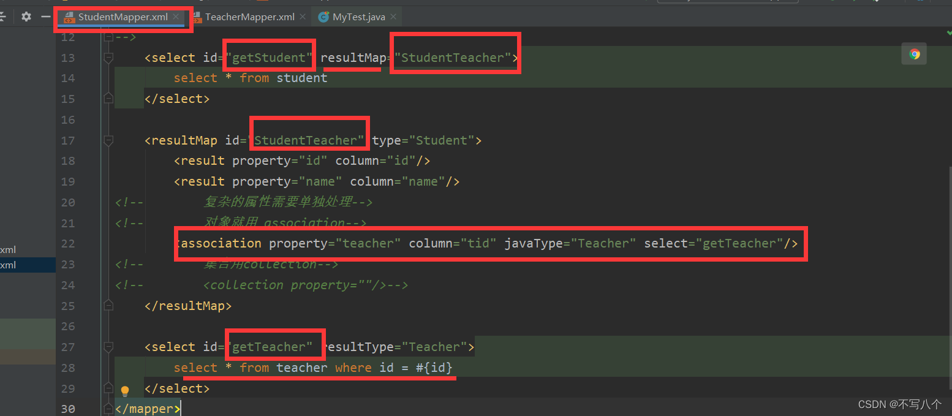Collapse the resultMap block at line 17

(108, 140)
